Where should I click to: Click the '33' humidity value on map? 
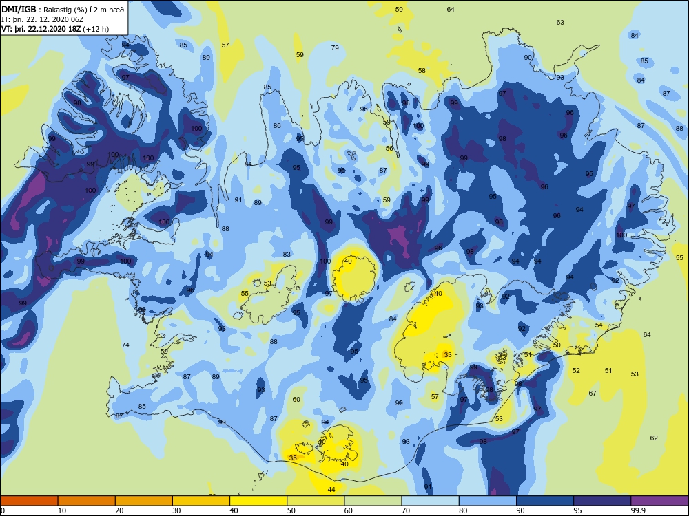click(448, 354)
